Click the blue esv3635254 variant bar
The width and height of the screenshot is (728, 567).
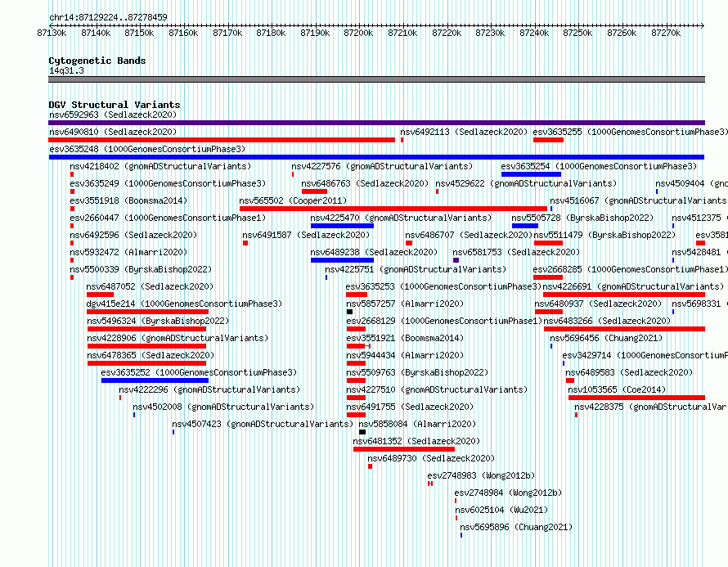click(x=531, y=174)
